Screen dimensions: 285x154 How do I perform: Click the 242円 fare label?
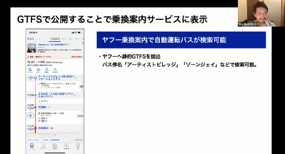tap(80, 116)
